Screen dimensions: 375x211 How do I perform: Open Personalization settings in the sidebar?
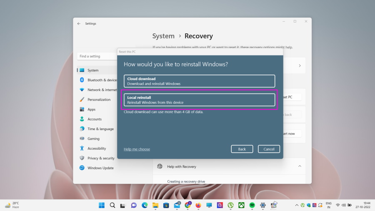click(99, 100)
